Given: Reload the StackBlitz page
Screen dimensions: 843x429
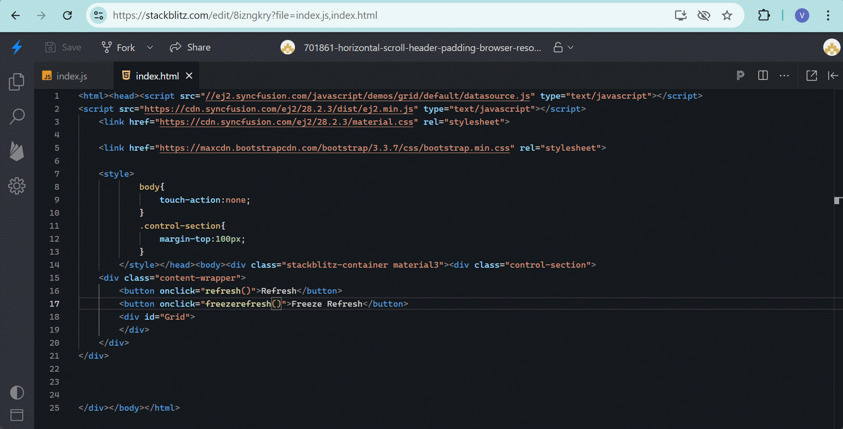Looking at the screenshot, I should point(67,15).
